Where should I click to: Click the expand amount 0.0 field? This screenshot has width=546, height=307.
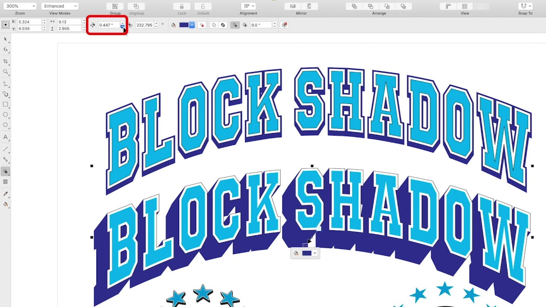pyautogui.click(x=261, y=25)
